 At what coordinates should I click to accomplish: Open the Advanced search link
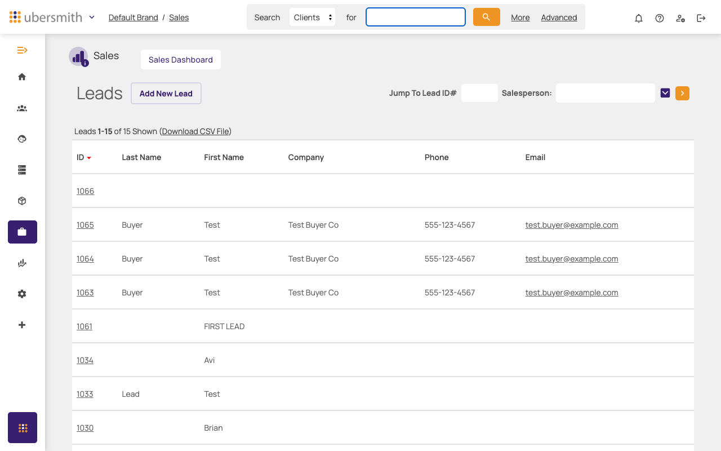tap(559, 17)
